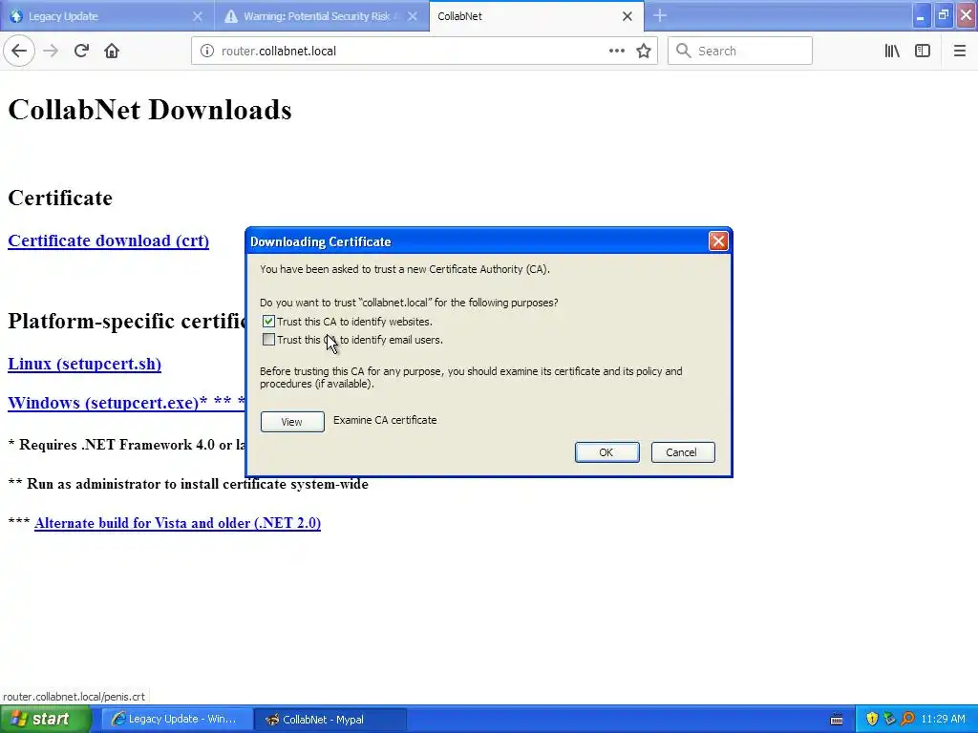Open page actions three-dot menu

pyautogui.click(x=617, y=52)
